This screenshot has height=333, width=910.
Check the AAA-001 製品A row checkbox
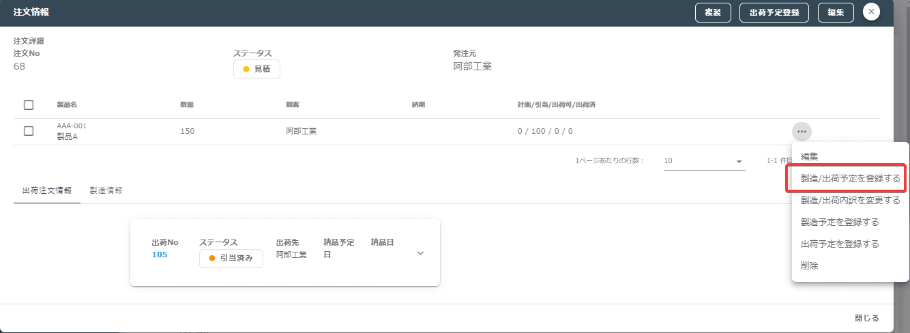pos(29,131)
